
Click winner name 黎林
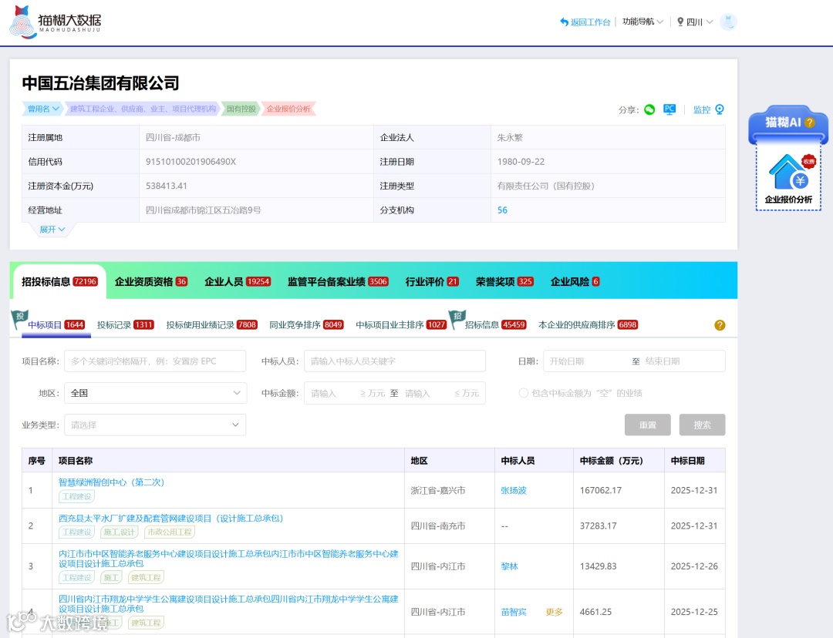tap(509, 566)
